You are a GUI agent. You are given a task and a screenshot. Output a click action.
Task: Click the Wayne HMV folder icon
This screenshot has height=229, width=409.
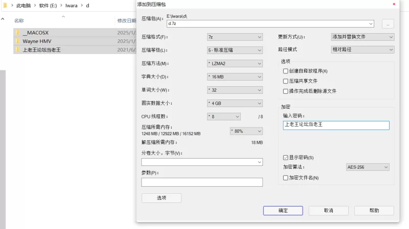(18, 41)
